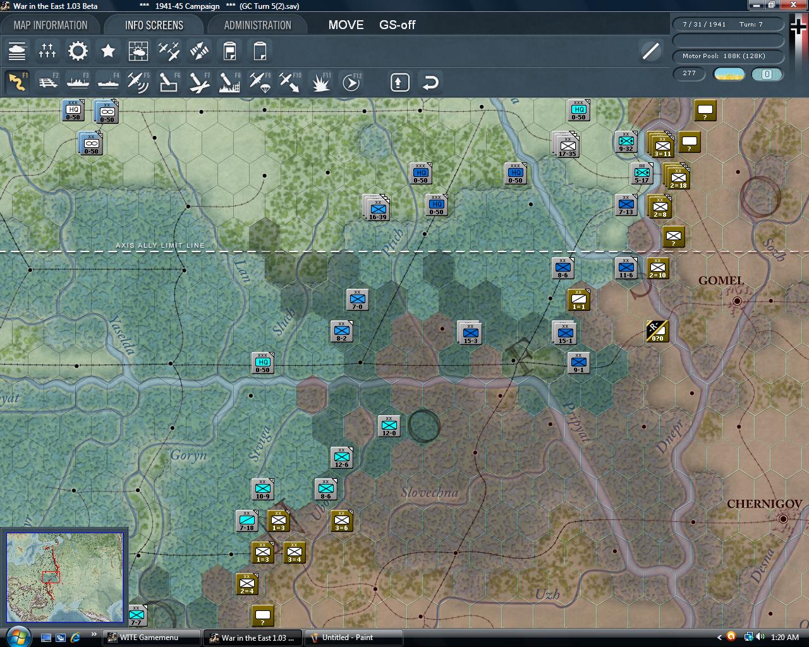Toggle F11 battle sites explosion icon

click(320, 82)
